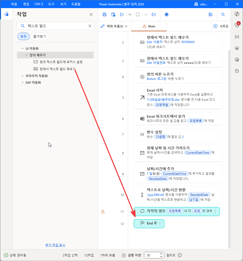Select the End 끝 action
Image resolution: width=243 pixels, height=261 pixels.
click(x=149, y=223)
